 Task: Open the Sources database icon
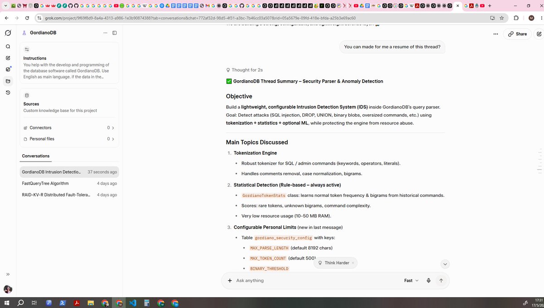point(26,95)
